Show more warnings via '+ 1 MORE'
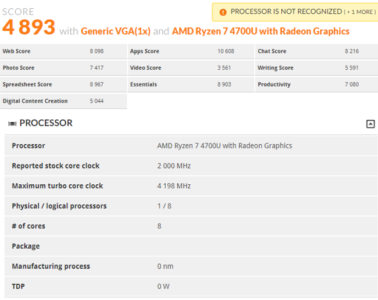Screen dimensions: 378x300 tap(359, 12)
